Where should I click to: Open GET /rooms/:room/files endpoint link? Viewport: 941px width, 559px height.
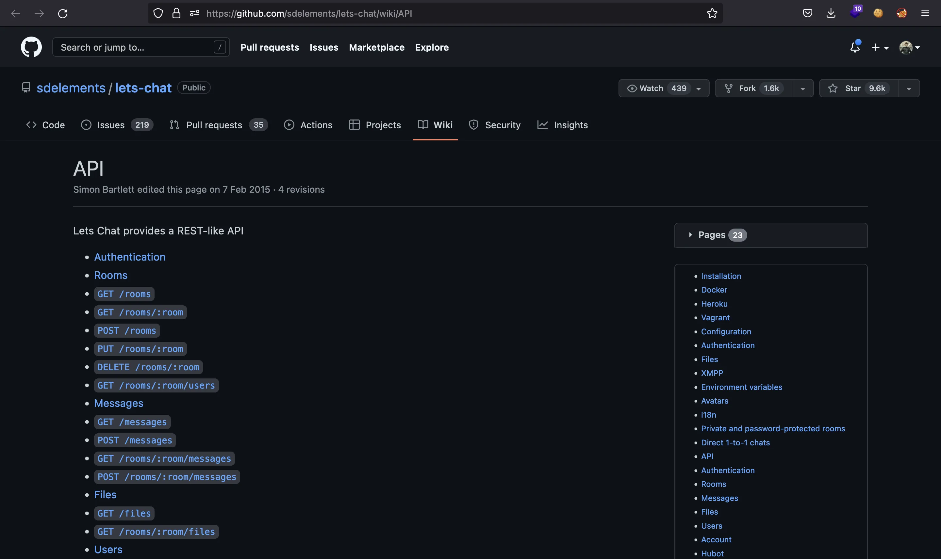(157, 532)
